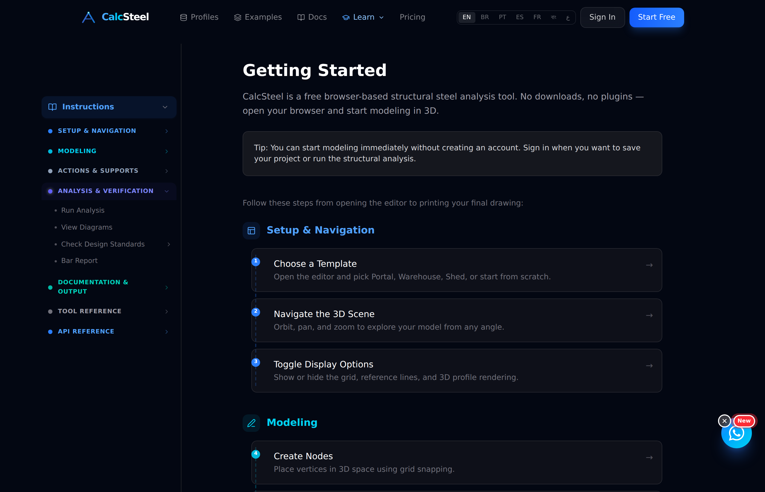Open the WhatsApp chat bubble
Screen dimensions: 765x492
pos(736,434)
